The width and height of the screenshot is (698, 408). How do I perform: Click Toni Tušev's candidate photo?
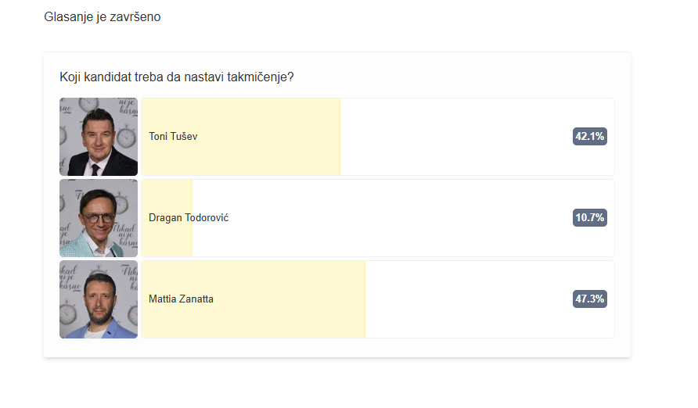tap(99, 137)
